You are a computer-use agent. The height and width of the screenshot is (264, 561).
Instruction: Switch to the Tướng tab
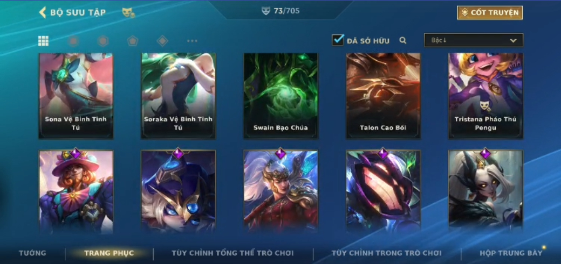[32, 253]
